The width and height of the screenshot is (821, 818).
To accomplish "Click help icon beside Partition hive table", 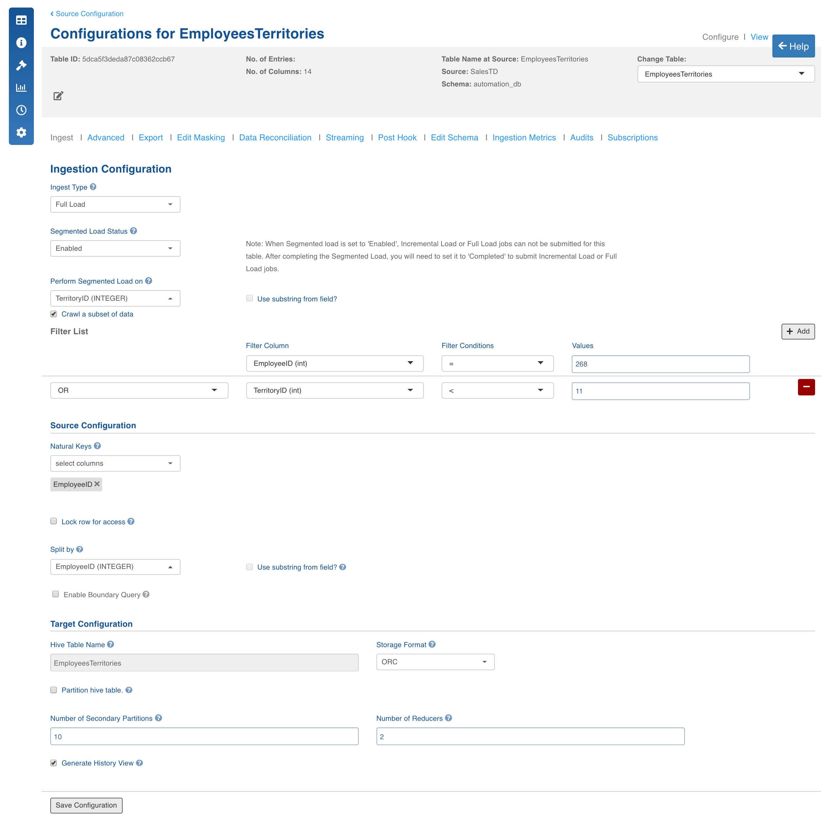I will click(x=129, y=690).
